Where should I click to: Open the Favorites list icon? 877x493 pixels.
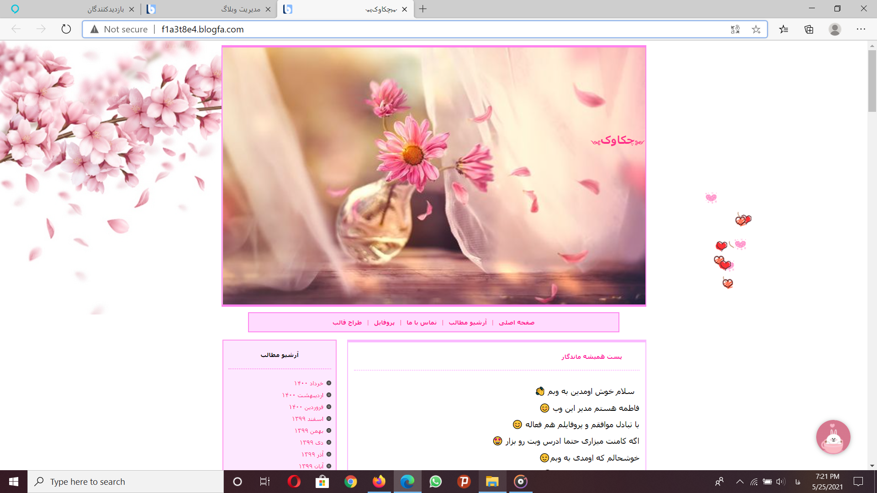pyautogui.click(x=784, y=29)
